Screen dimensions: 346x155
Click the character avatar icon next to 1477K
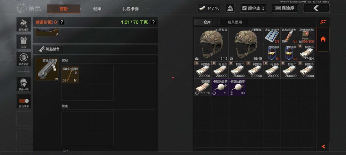tap(230, 8)
